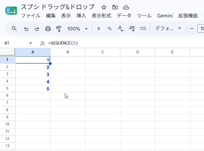Viewport: 204px width, 151px height.
Task: Select column C header
Action: pyautogui.click(x=103, y=52)
